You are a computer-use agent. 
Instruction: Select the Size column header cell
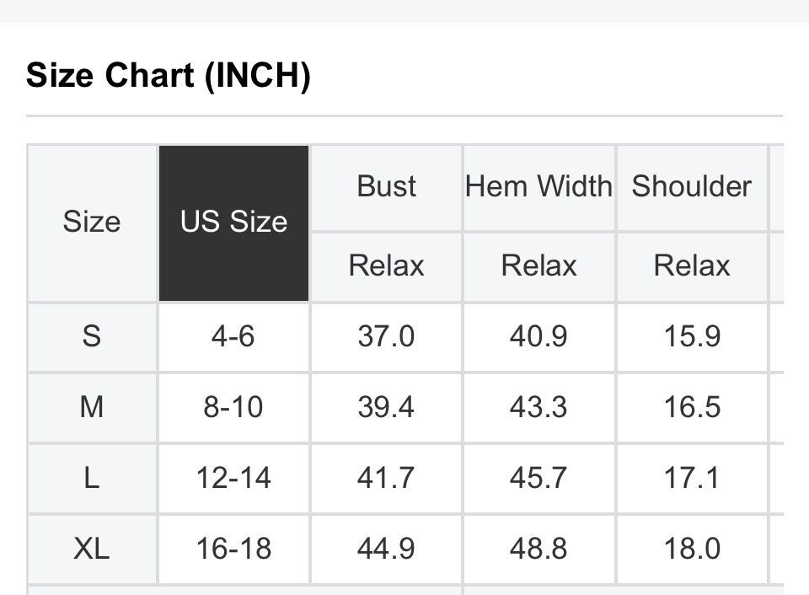[91, 222]
